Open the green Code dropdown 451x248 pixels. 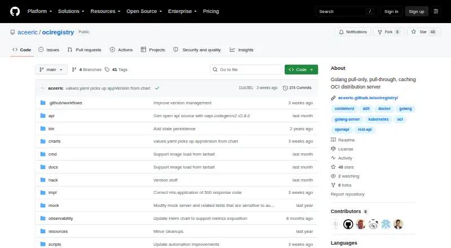tap(301, 70)
